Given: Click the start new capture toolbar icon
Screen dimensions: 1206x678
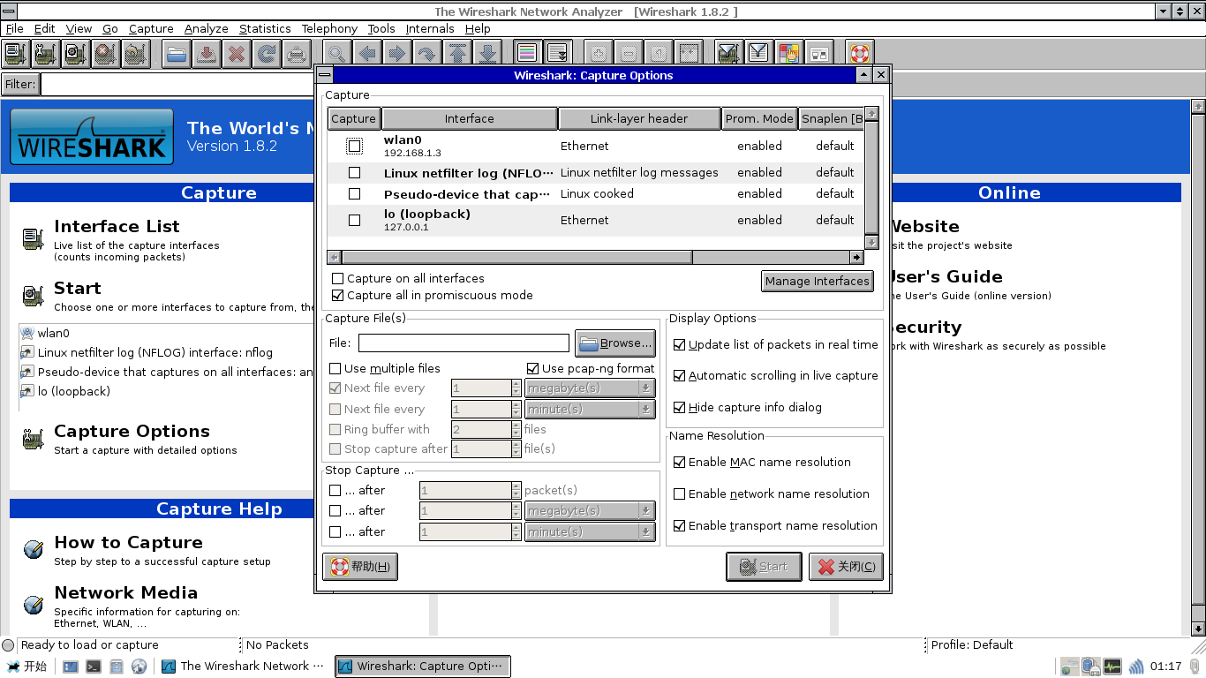Looking at the screenshot, I should point(76,54).
